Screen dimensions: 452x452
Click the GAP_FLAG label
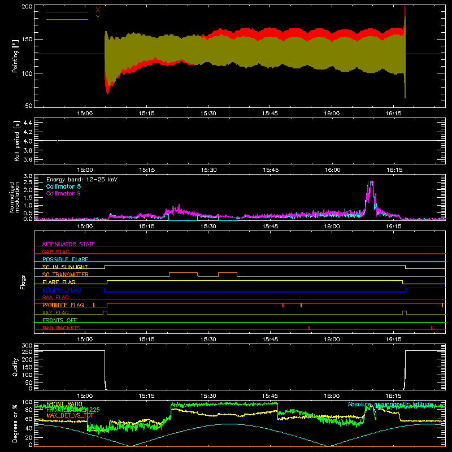pyautogui.click(x=55, y=251)
